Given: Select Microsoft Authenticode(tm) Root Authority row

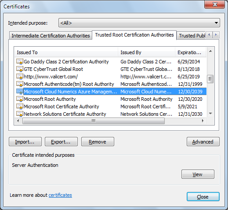Looking at the screenshot, I should (111, 84).
